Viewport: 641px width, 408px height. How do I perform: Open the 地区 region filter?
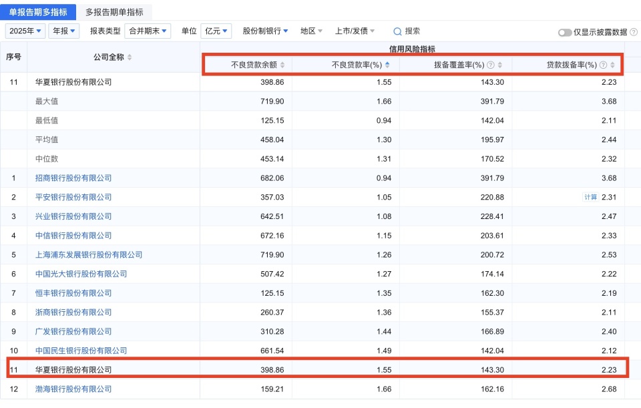(x=312, y=31)
